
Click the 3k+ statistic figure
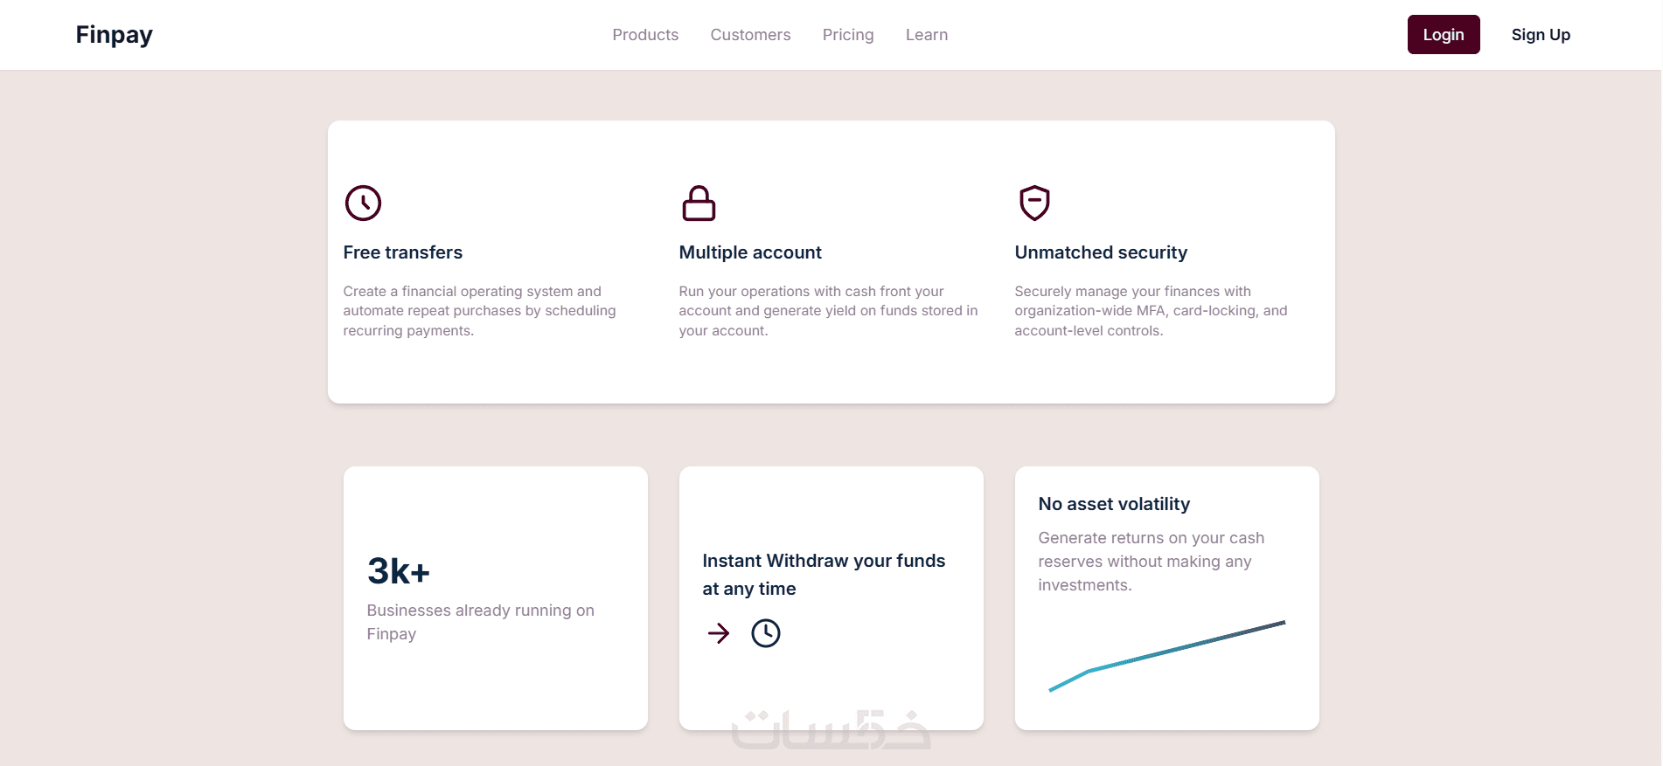point(399,571)
